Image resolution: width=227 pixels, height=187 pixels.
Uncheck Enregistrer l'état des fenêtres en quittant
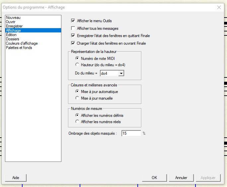(73, 36)
